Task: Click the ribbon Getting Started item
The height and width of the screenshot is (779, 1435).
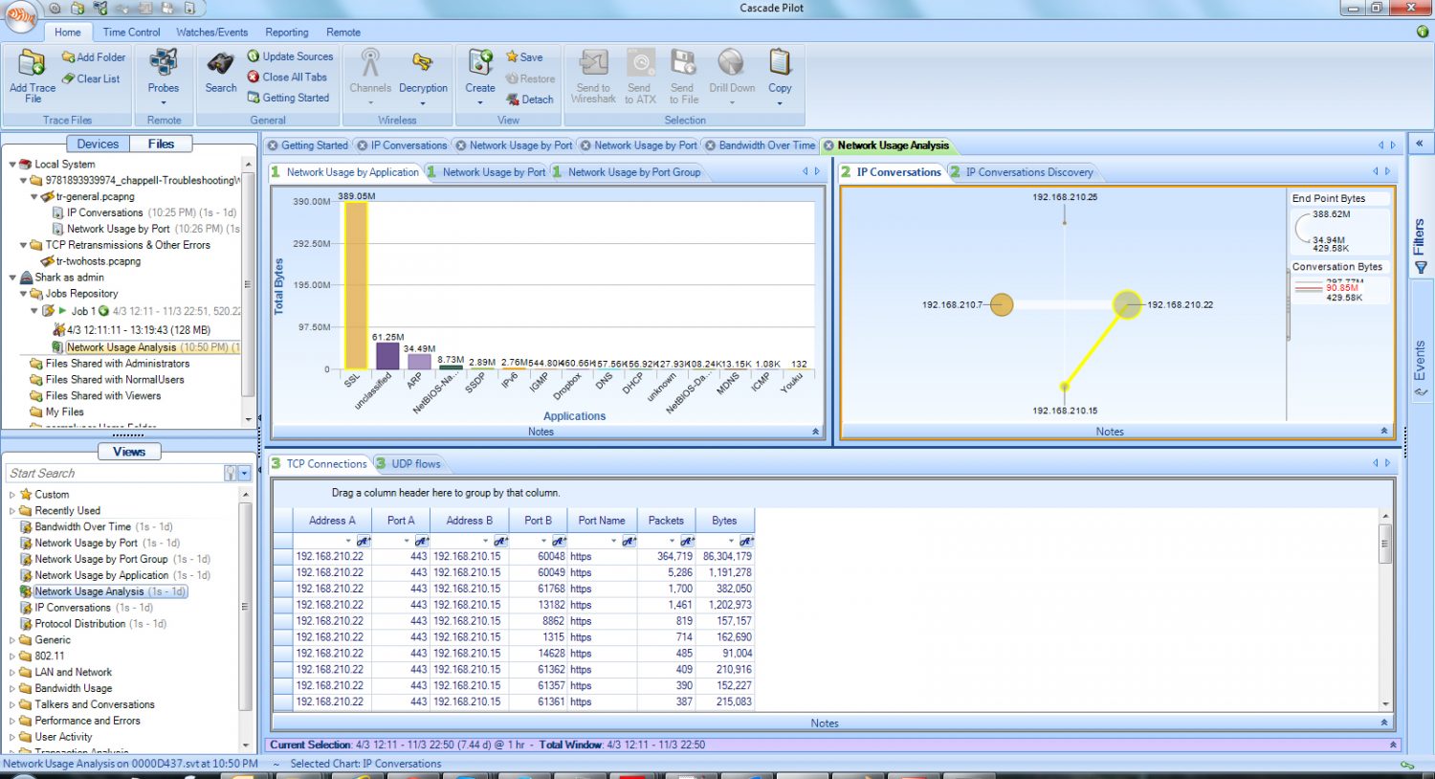Action: 288,98
